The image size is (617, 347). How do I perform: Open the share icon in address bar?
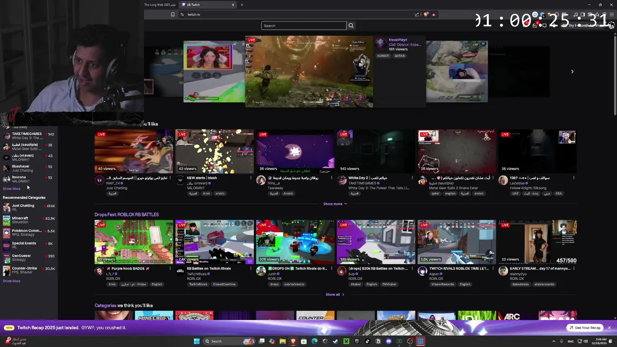click(417, 14)
